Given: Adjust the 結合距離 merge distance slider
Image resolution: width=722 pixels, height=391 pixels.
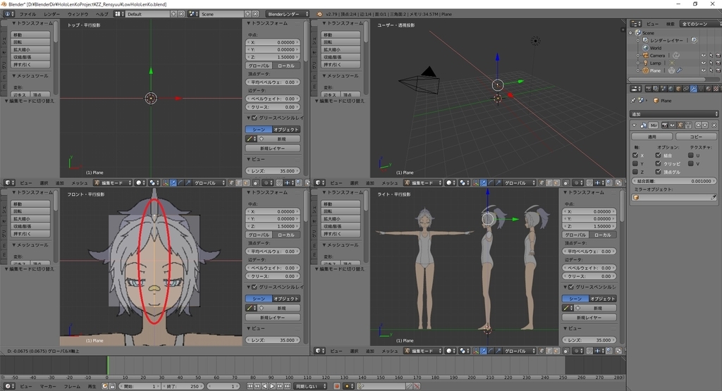Looking at the screenshot, I should (673, 181).
